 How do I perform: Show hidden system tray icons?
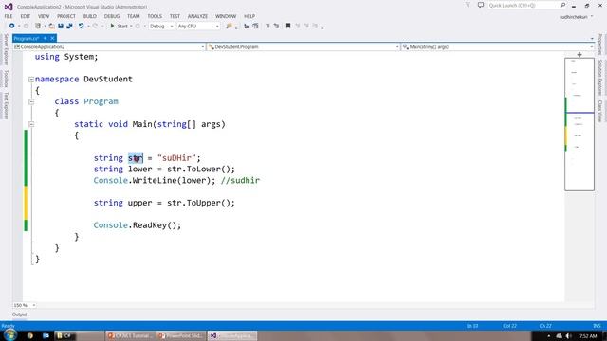tap(548, 336)
